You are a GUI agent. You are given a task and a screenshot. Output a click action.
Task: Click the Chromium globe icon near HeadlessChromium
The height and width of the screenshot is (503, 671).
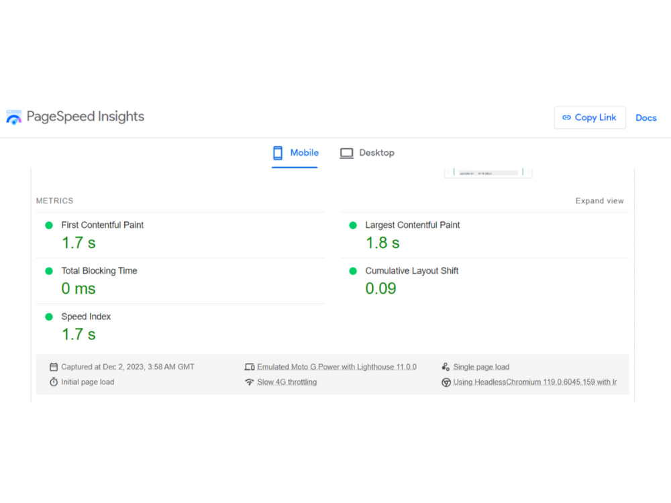pos(446,382)
